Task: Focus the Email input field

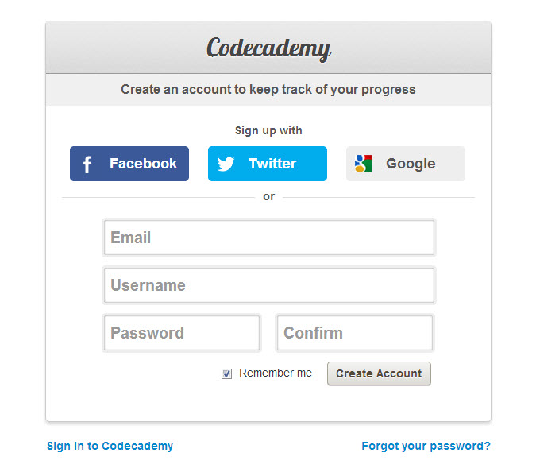Action: pos(268,238)
